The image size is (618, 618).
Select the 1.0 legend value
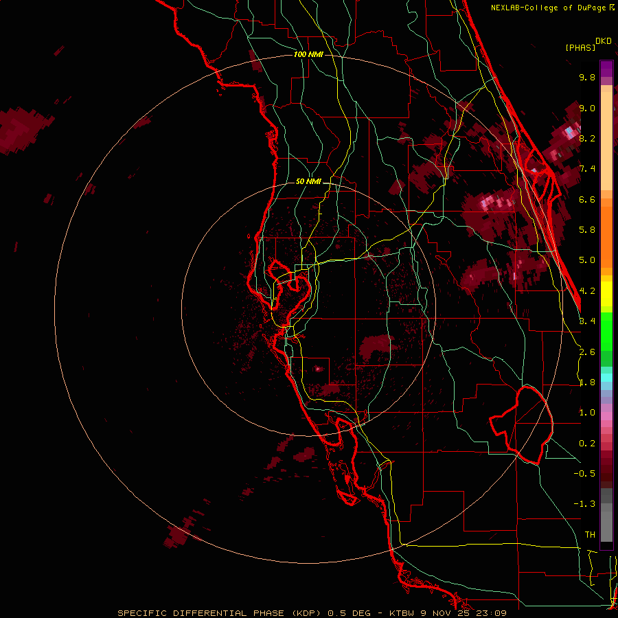coord(587,413)
